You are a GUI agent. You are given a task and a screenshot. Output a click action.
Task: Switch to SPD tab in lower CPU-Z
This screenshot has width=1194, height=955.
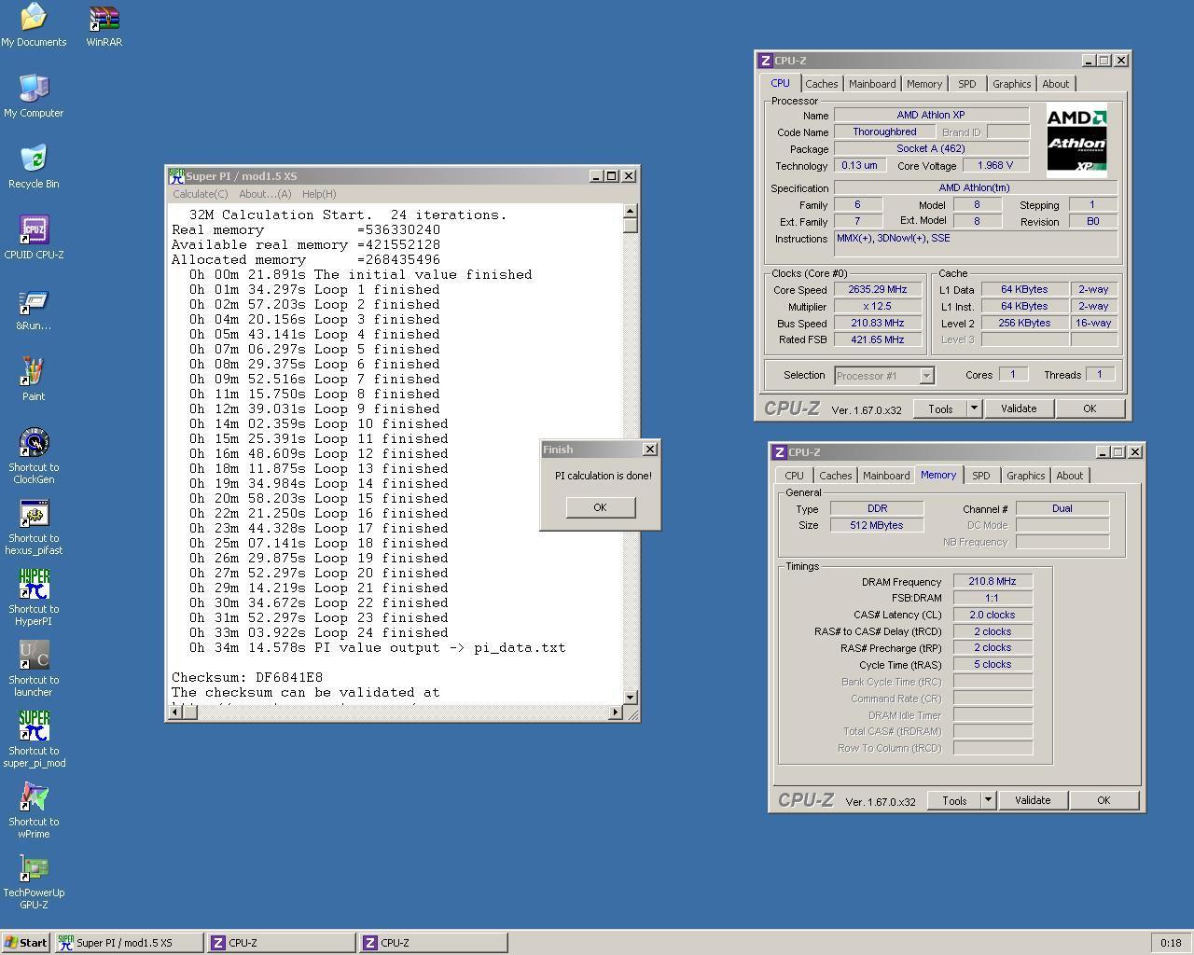981,476
